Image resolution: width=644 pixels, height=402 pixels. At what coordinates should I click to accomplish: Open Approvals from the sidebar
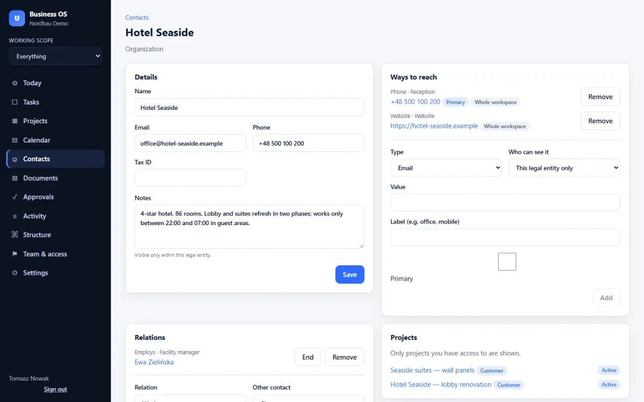[55, 197]
